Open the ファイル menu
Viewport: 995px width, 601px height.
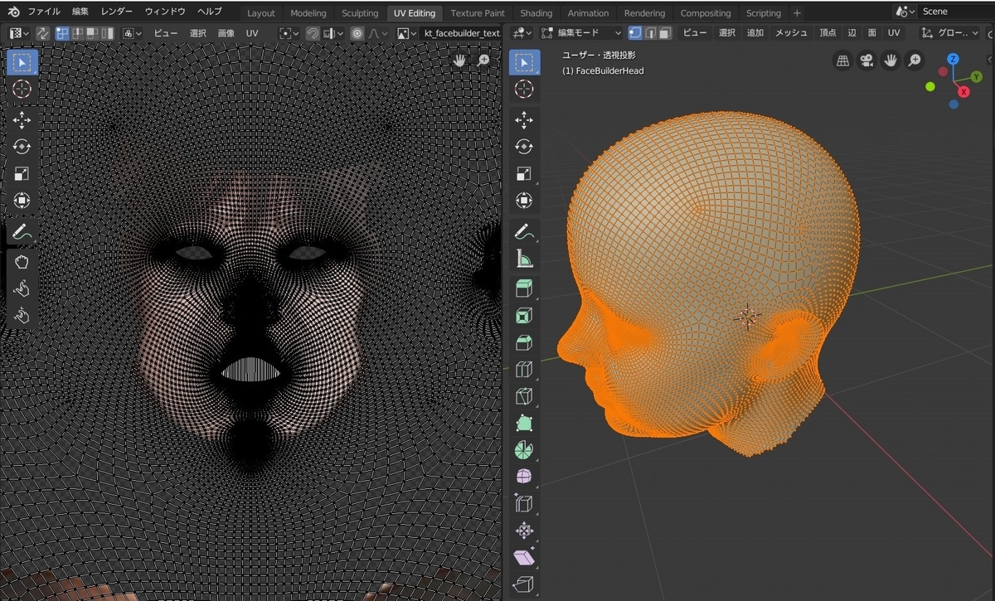tap(43, 12)
